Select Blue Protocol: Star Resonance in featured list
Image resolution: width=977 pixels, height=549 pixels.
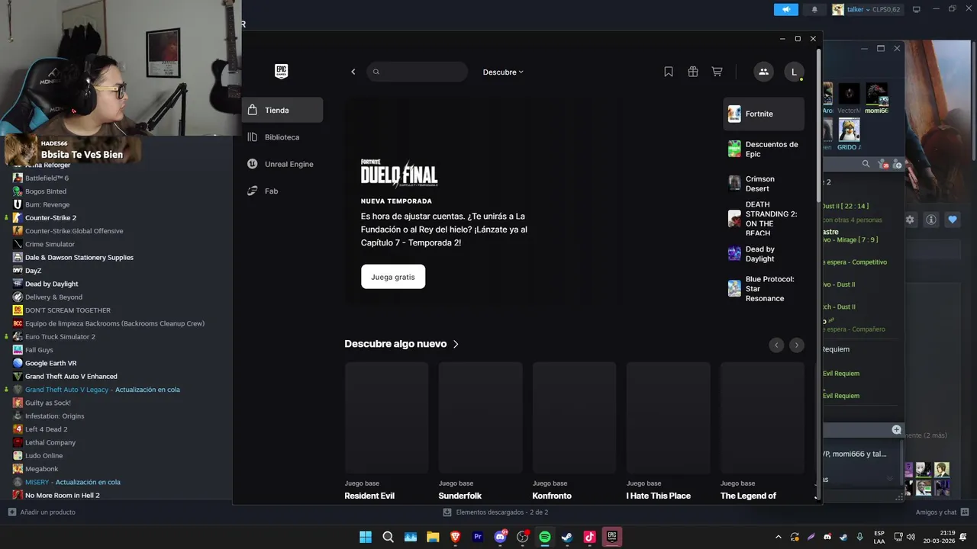(763, 288)
